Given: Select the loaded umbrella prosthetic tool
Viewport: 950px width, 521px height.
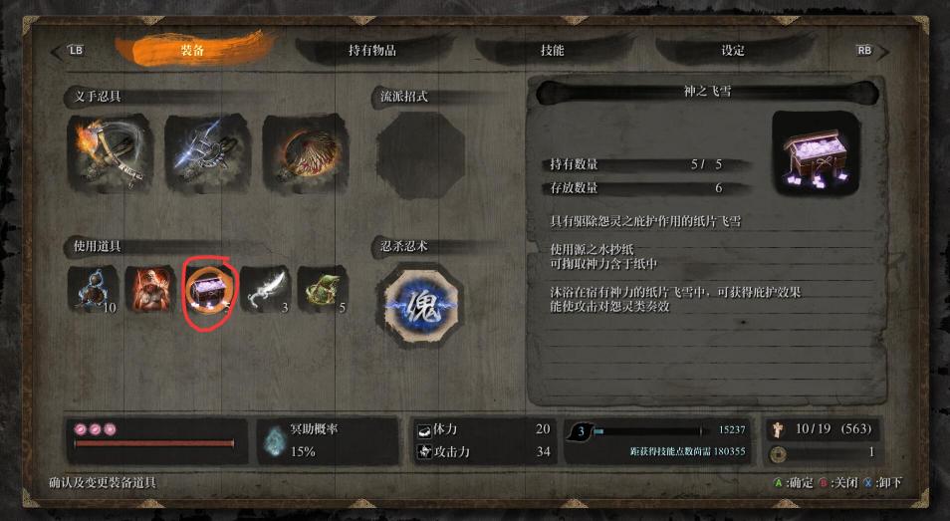Looking at the screenshot, I should pos(305,153).
